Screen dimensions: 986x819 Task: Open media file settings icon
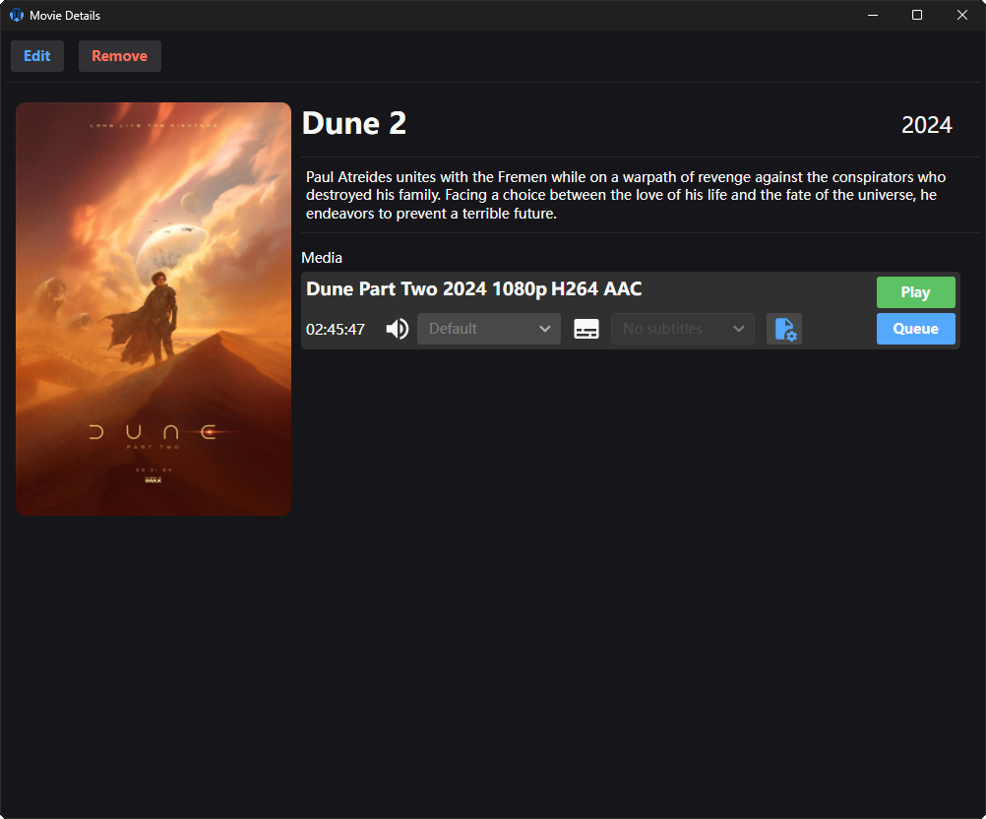[784, 329]
